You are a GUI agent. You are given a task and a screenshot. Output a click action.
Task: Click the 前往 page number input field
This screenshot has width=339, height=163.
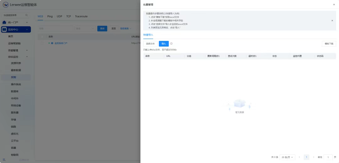pos(328,157)
